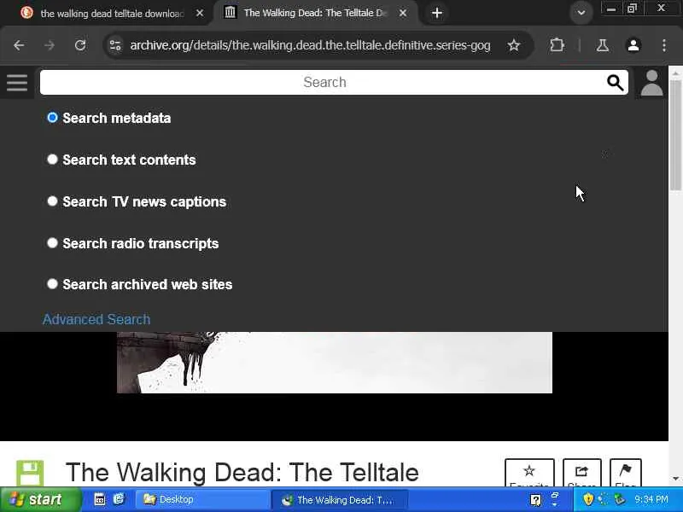
Task: Click the rightmost tray icon beside the clock
Action: (619, 499)
